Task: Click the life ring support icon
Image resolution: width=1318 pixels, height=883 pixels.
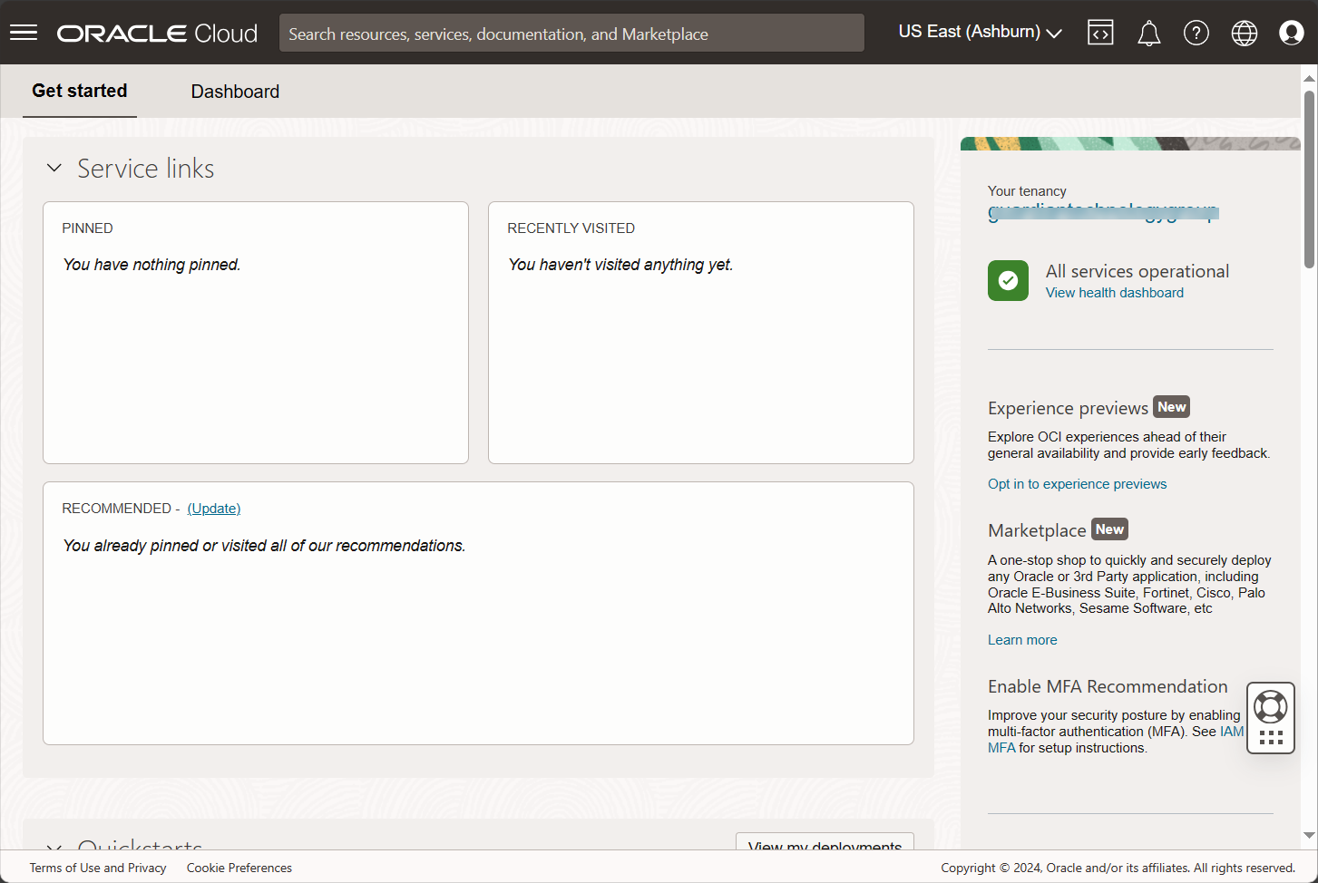Action: 1270,706
